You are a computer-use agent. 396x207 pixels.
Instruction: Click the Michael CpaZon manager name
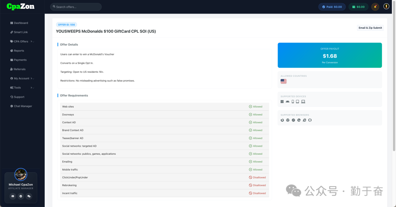coord(21,185)
